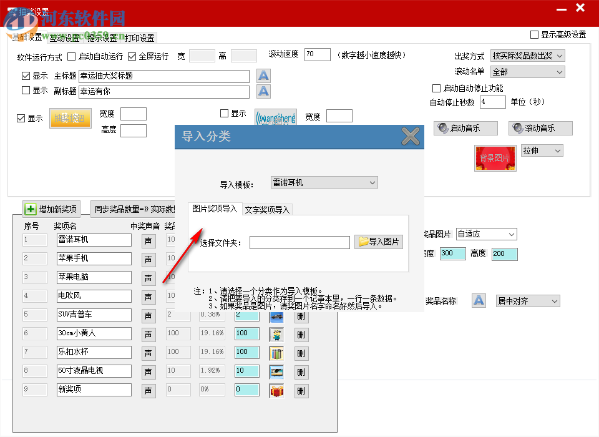Click the delete icon for the 新奖项 row
This screenshot has height=437, width=599.
click(x=301, y=390)
